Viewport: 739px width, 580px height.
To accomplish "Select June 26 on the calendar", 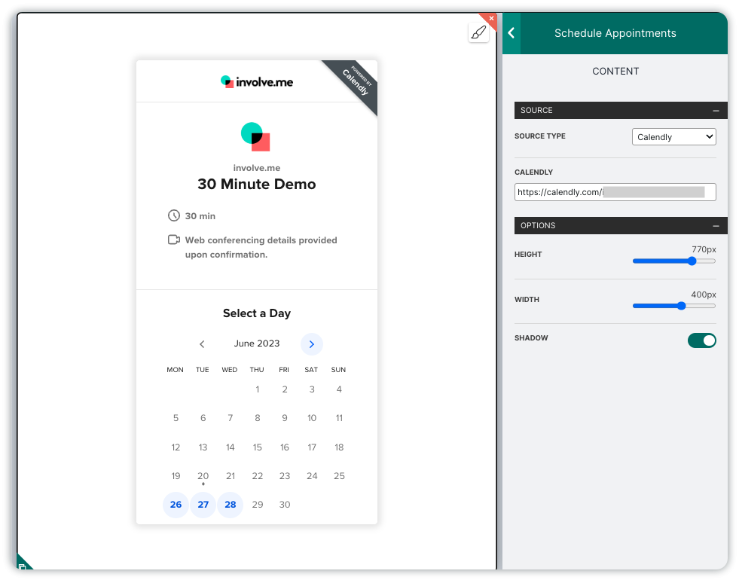I will coord(176,505).
